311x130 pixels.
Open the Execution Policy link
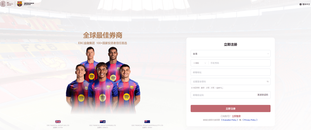click(x=229, y=120)
